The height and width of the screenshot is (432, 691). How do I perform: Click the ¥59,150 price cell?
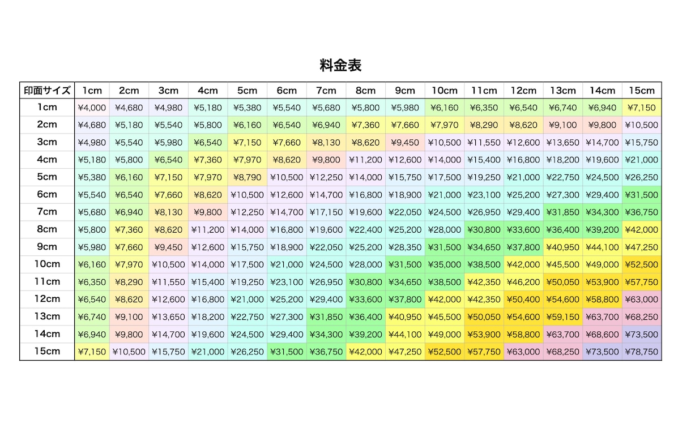tap(563, 316)
